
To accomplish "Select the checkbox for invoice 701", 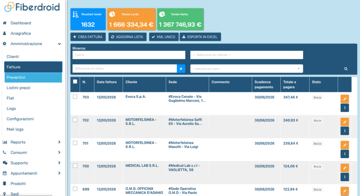I will point(75,143).
